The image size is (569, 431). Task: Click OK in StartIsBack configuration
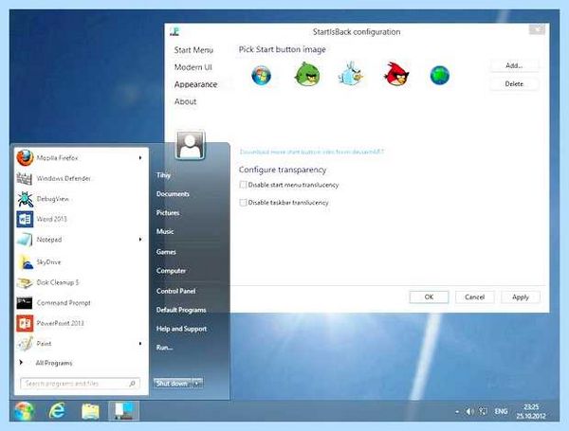click(429, 296)
